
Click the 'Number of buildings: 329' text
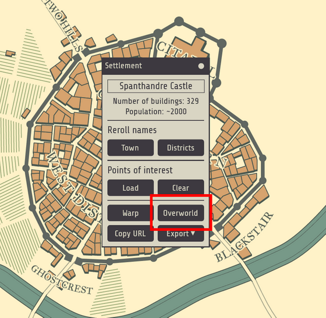[x=156, y=101]
